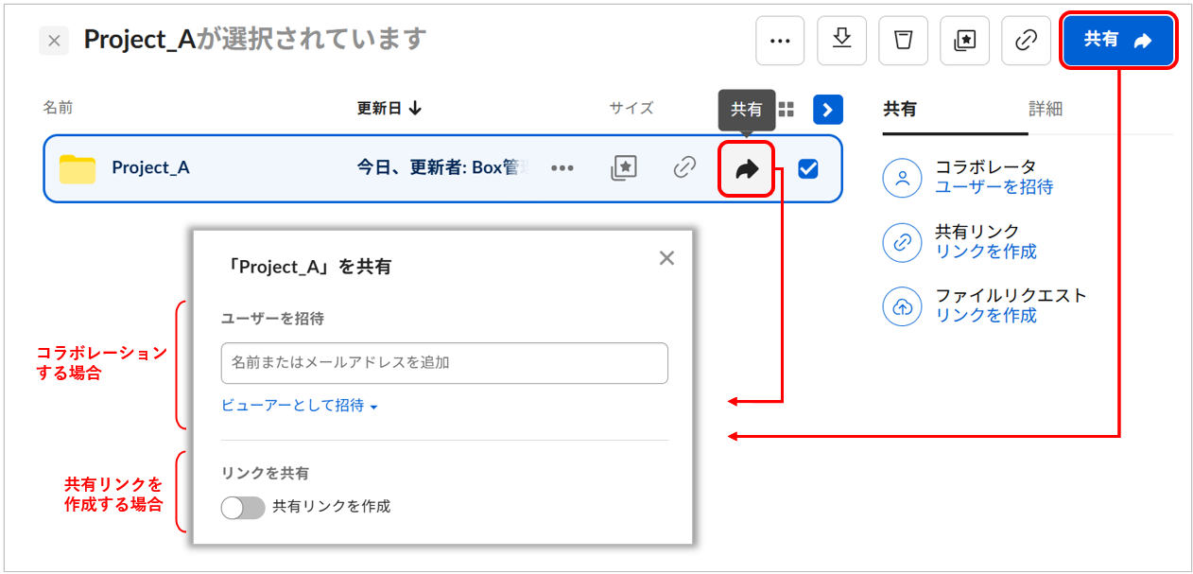This screenshot has width=1193, height=574.
Task: Switch to the 詳細 tab
Action: click(x=1046, y=110)
